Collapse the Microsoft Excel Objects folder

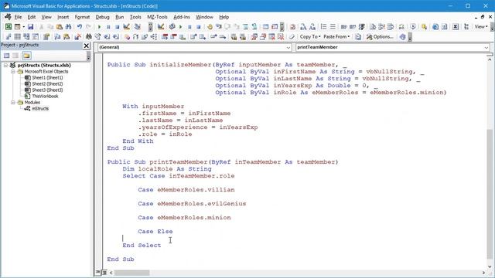click(x=13, y=72)
